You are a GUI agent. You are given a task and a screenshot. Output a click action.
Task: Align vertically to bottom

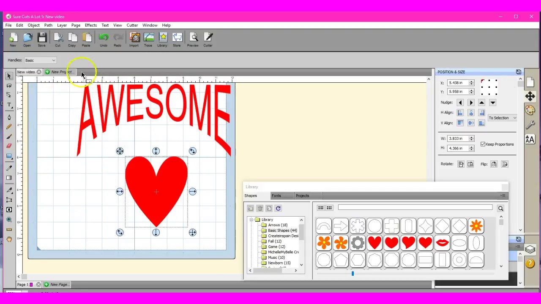(482, 123)
